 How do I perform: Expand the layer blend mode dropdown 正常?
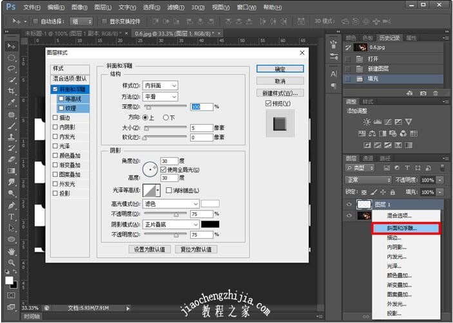point(368,180)
